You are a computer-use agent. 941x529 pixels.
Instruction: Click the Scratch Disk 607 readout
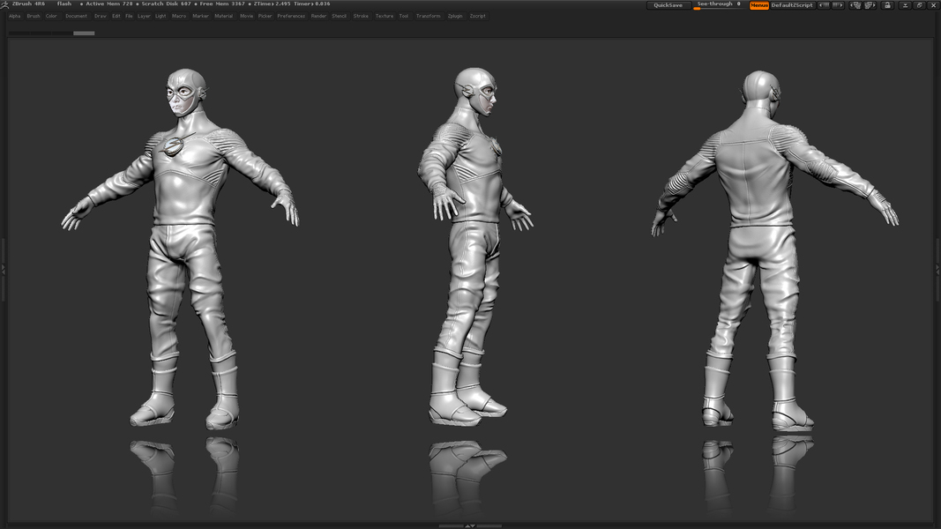click(166, 4)
